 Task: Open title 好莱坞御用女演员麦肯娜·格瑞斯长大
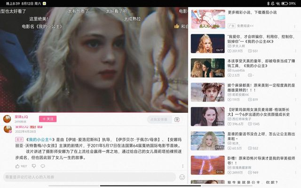click(259, 112)
